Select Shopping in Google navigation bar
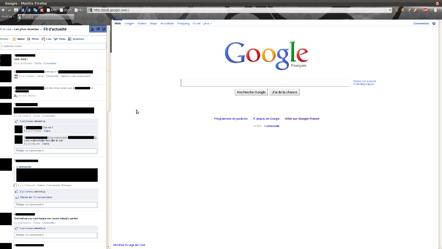 click(x=183, y=23)
